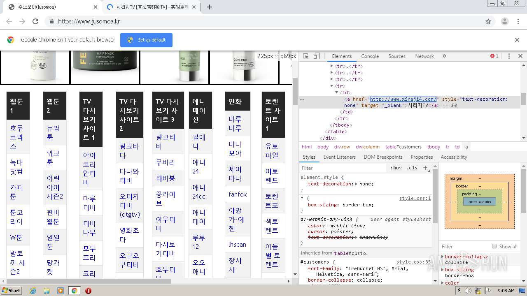Viewport: 527px width, 296px height.
Task: Activate the inspect element picker tool
Action: coord(305,56)
